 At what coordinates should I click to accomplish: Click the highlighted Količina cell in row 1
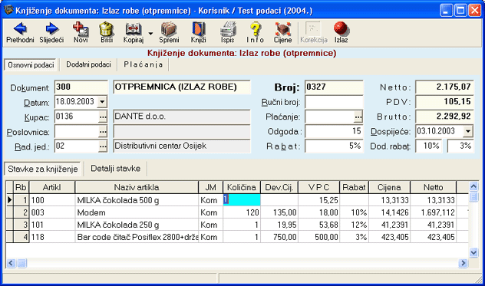pyautogui.click(x=242, y=200)
